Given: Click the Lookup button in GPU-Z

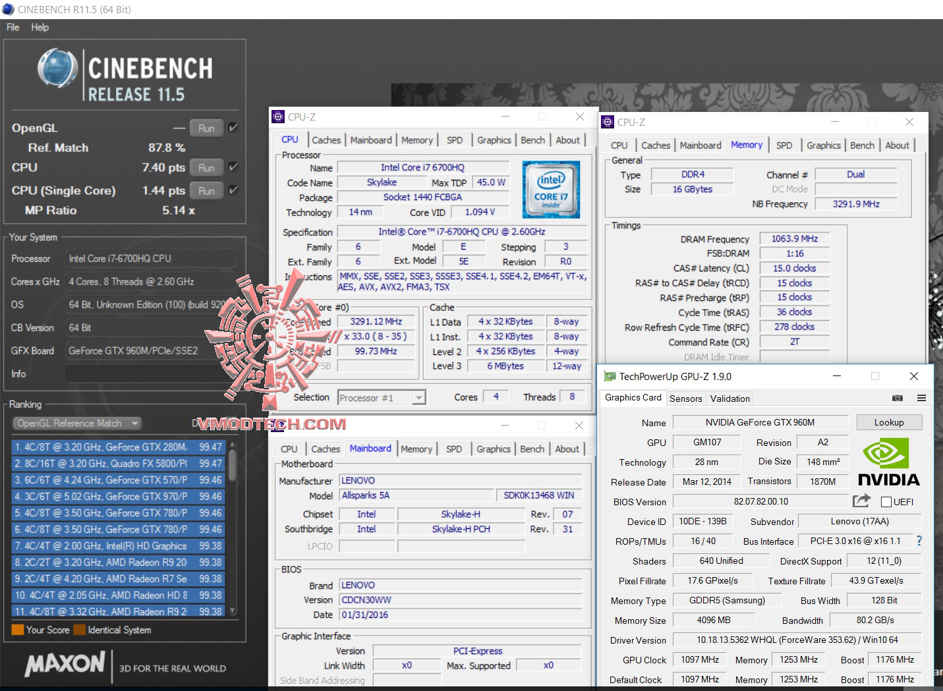Looking at the screenshot, I should pos(889,422).
